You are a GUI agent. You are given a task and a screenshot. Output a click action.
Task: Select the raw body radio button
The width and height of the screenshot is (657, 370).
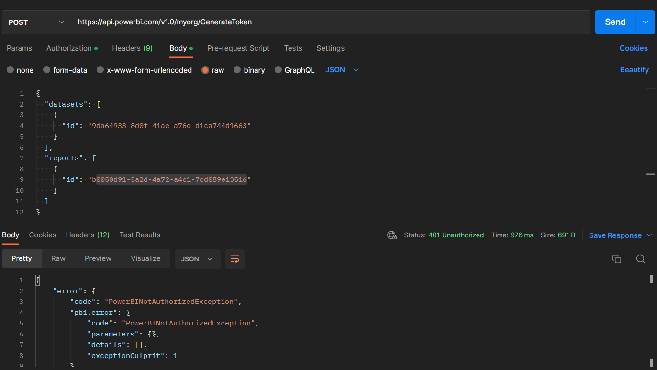205,70
